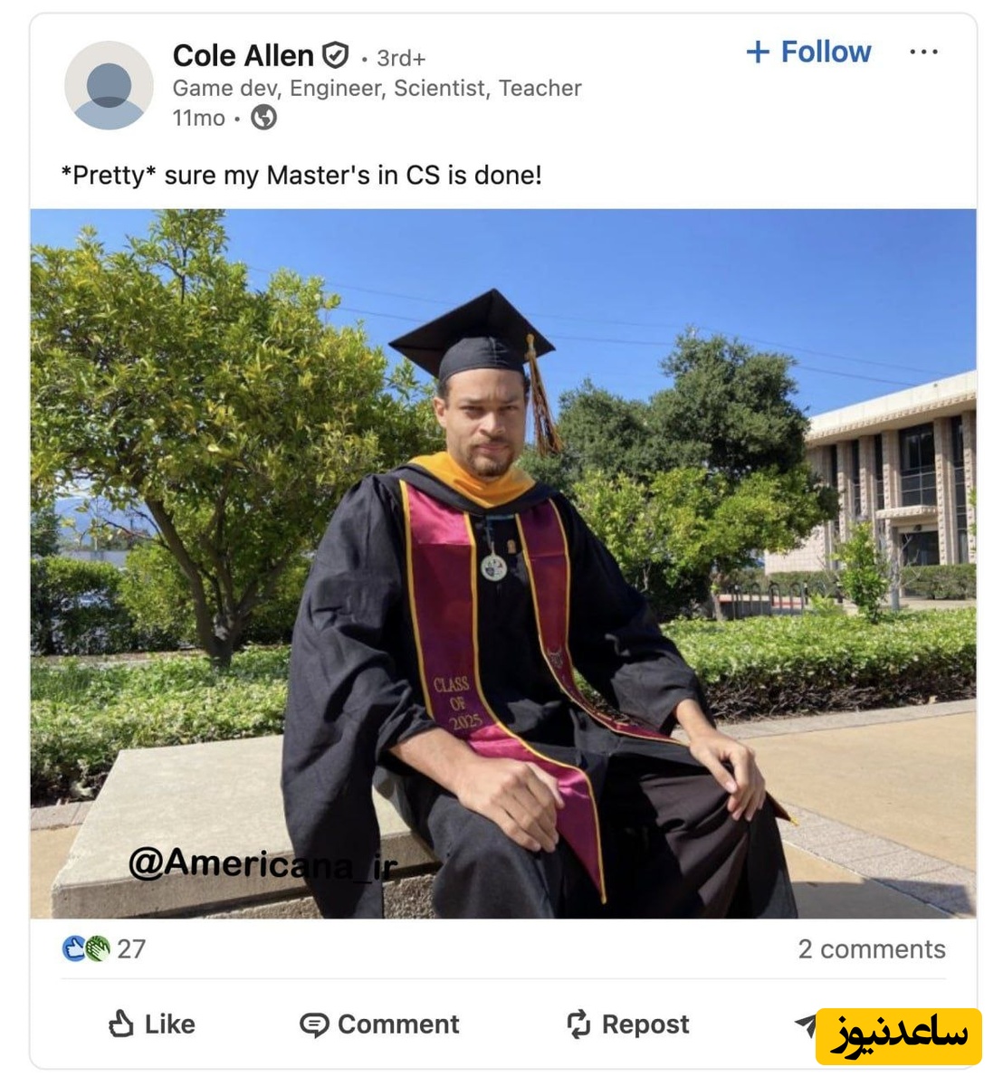Open Cole Allen's profile via name

click(x=243, y=56)
